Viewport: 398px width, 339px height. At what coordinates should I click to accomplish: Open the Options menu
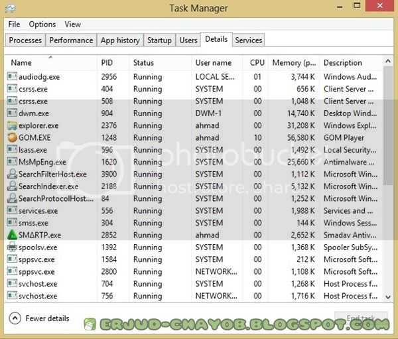tap(42, 25)
